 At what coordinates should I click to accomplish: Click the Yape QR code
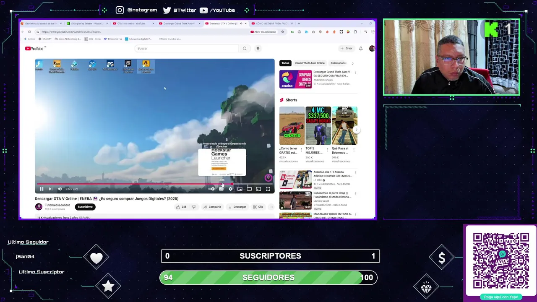pyautogui.click(x=501, y=261)
